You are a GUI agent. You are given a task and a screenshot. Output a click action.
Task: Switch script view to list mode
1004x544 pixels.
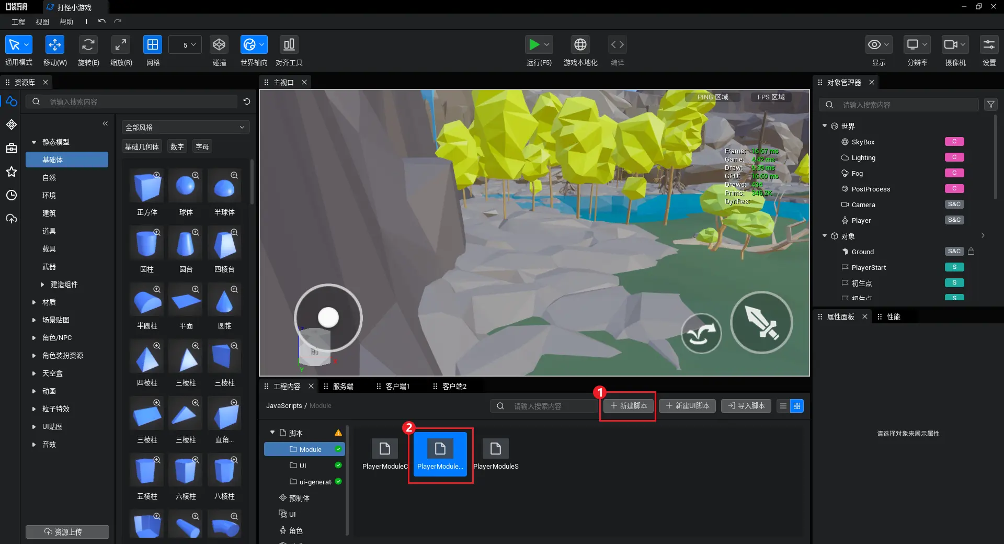tap(783, 406)
